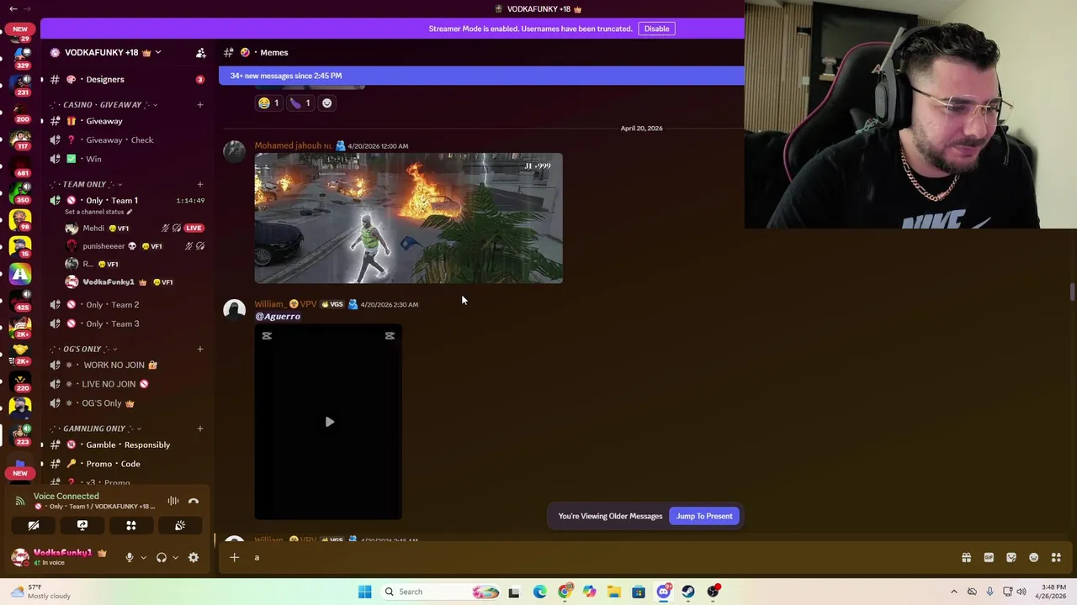Image resolution: width=1077 pixels, height=605 pixels.
Task: Disable Streamer Mode button in banner
Action: (x=656, y=29)
